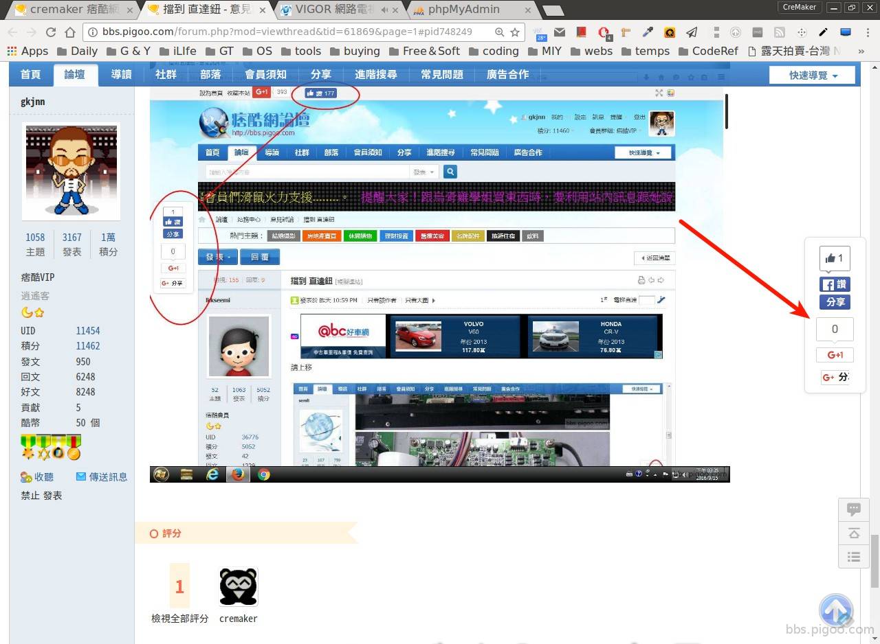Click the return-to-top side icon above list icon
880x644 pixels.
coord(854,533)
